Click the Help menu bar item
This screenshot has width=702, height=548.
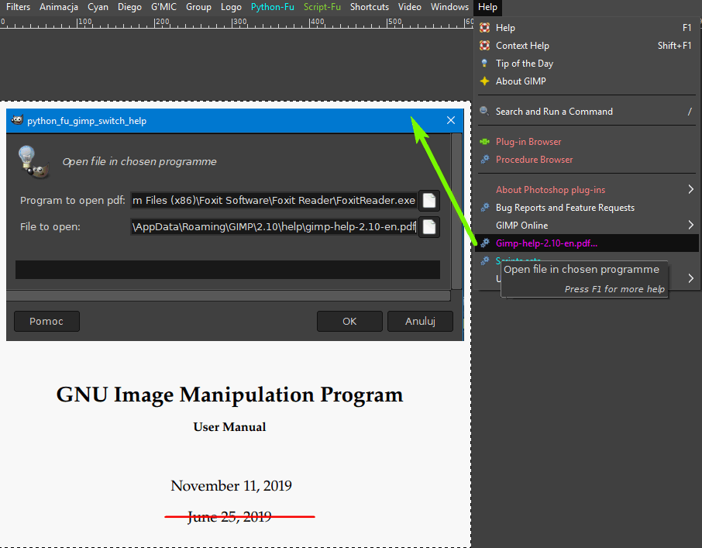tap(487, 7)
